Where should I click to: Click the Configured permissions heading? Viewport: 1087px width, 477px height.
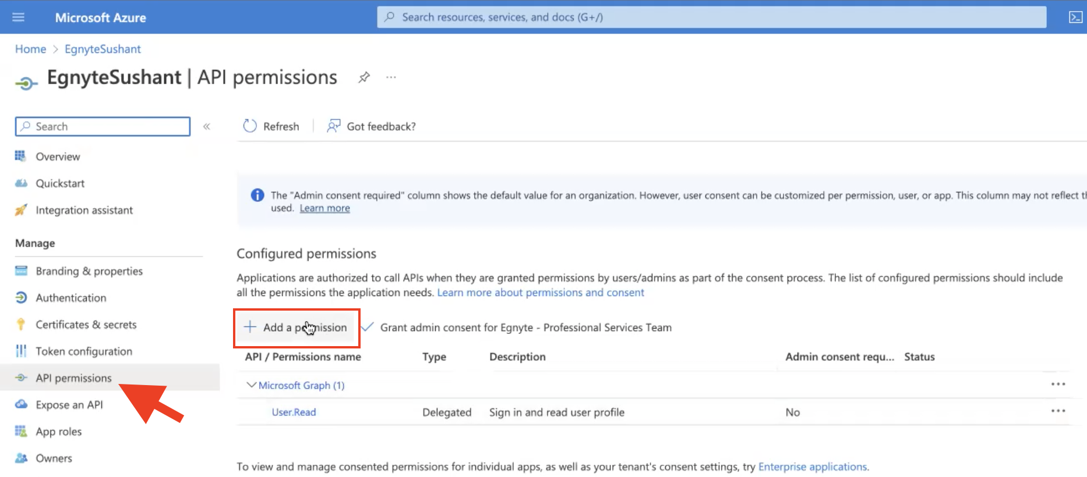(x=306, y=254)
